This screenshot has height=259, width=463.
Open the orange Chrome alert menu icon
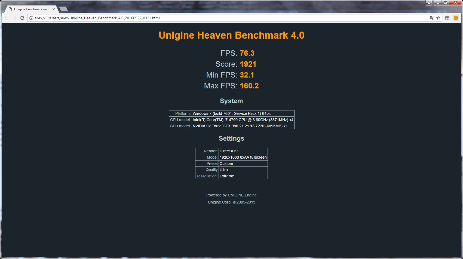[x=456, y=18]
